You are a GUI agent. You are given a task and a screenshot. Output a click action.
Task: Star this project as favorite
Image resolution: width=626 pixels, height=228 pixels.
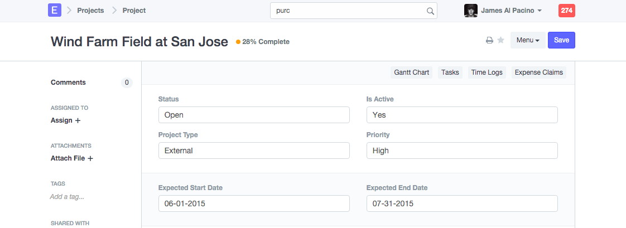click(501, 40)
